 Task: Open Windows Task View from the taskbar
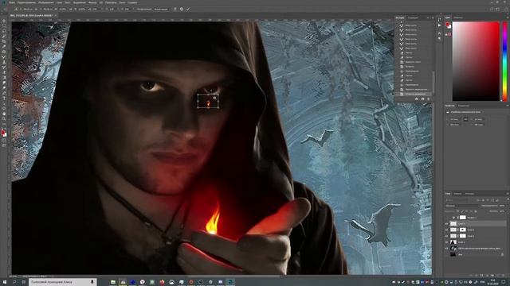pyautogui.click(x=24, y=282)
